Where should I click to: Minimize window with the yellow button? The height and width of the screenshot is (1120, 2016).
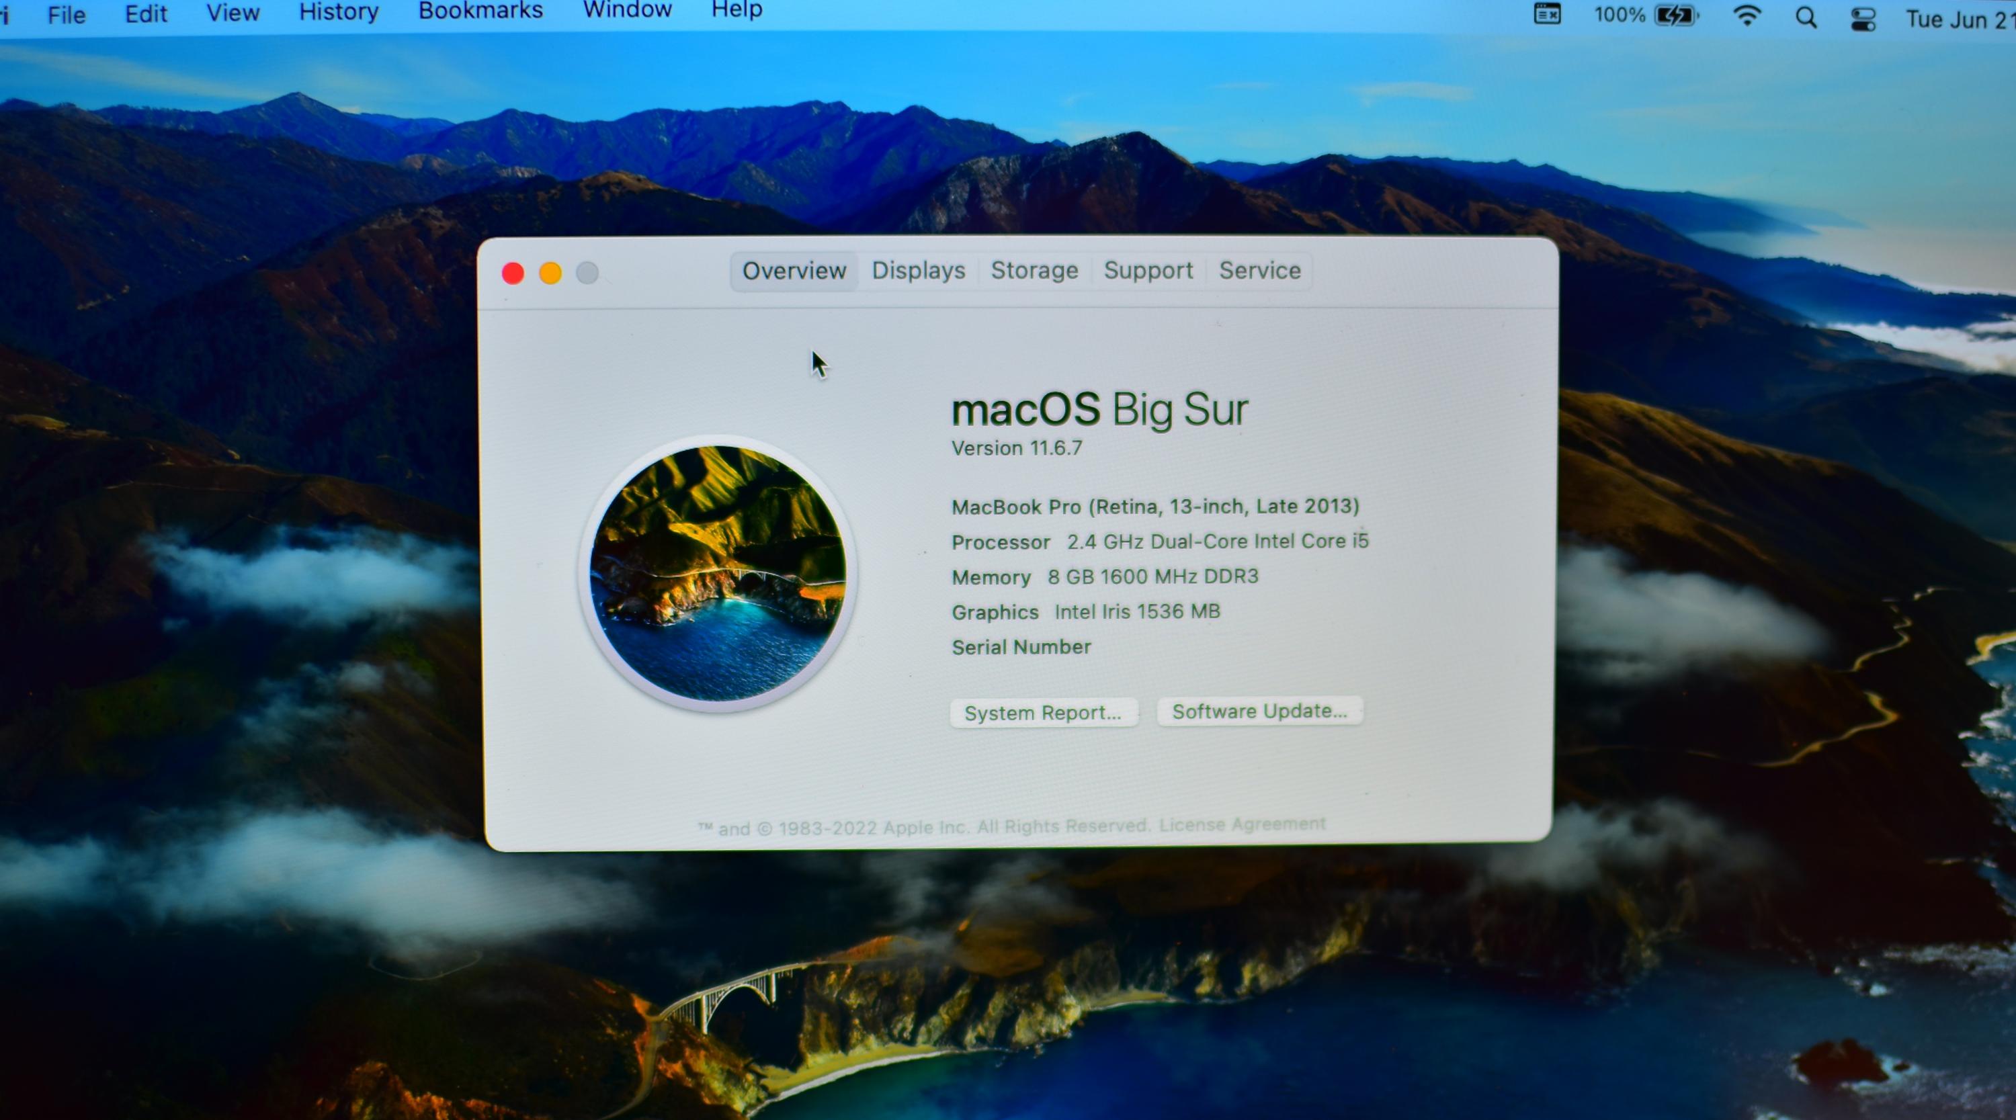tap(550, 273)
